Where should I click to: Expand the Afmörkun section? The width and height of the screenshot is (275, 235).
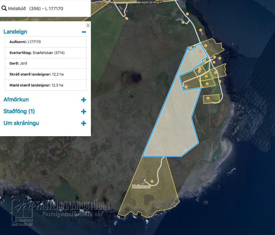(83, 100)
